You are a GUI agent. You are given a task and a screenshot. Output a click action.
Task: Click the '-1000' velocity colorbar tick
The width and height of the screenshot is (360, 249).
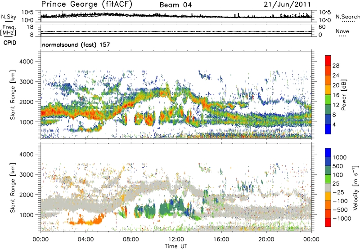(342, 218)
